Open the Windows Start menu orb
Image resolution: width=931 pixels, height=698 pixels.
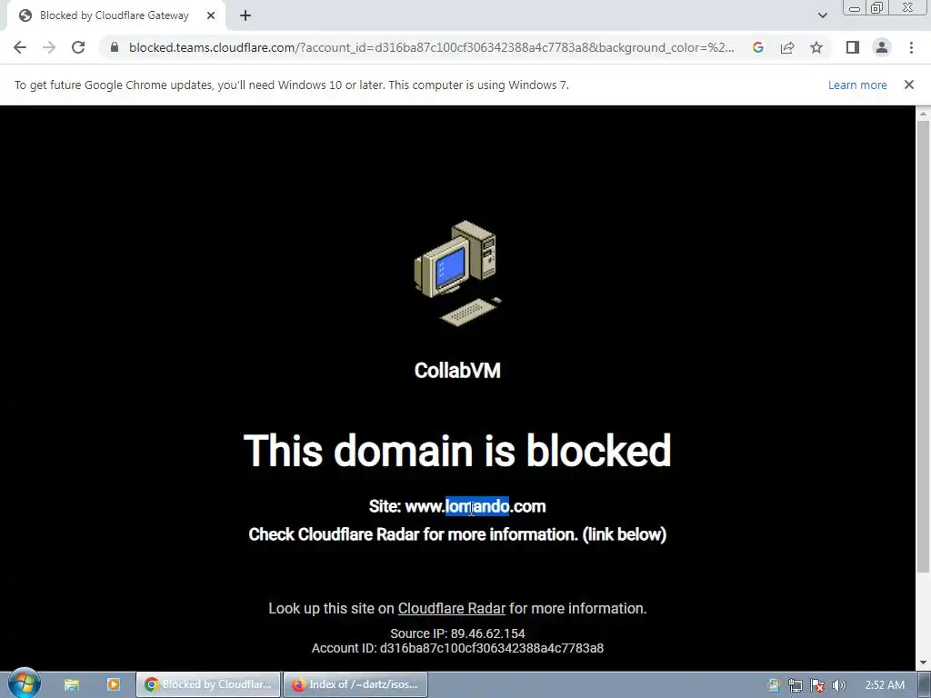tap(25, 683)
